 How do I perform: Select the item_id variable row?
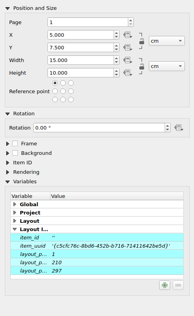pyautogui.click(x=97, y=238)
